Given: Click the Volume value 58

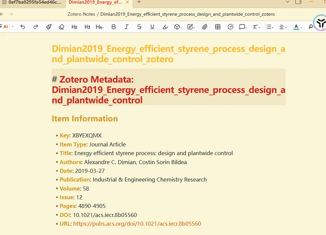Looking at the screenshot, I should pos(86,189).
